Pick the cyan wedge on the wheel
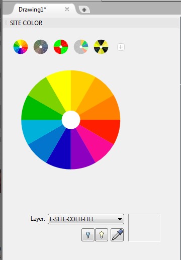This screenshot has width=181, height=260. [39, 130]
